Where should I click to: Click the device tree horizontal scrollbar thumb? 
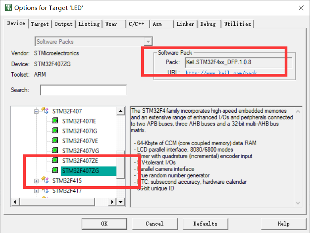(x=57, y=202)
